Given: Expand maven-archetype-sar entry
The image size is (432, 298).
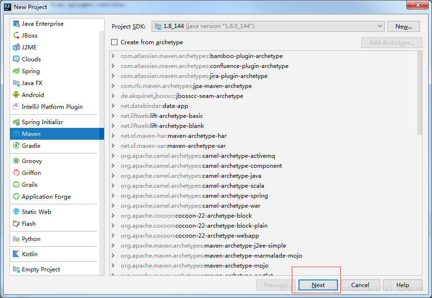Looking at the screenshot, I should [113, 146].
